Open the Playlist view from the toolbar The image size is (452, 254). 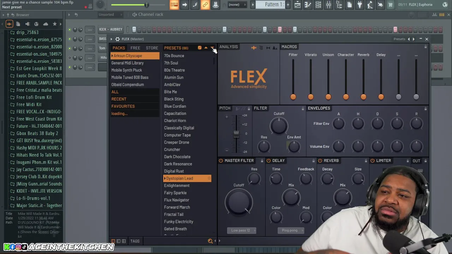click(x=297, y=5)
